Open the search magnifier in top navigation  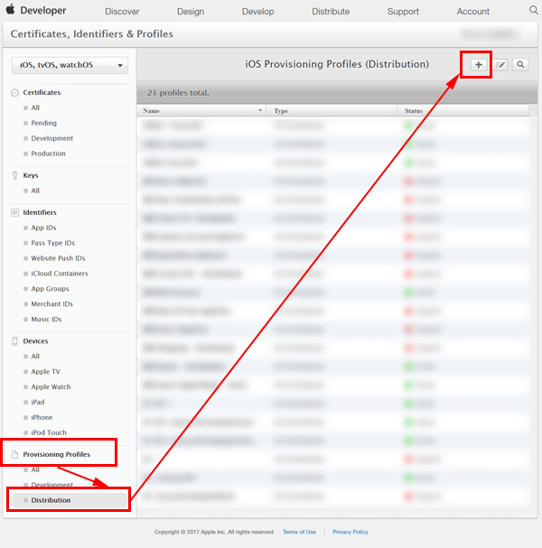tap(533, 10)
